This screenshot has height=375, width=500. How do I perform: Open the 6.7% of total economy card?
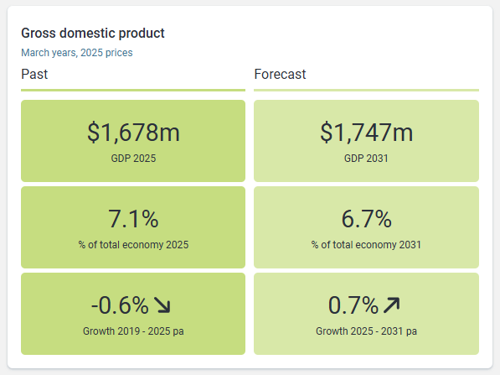[x=366, y=227]
